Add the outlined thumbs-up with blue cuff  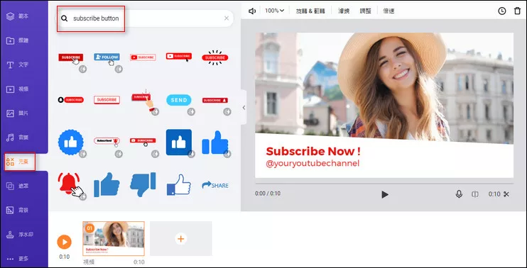point(179,185)
